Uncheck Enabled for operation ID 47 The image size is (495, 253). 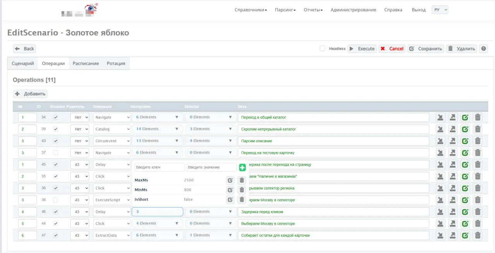click(55, 235)
